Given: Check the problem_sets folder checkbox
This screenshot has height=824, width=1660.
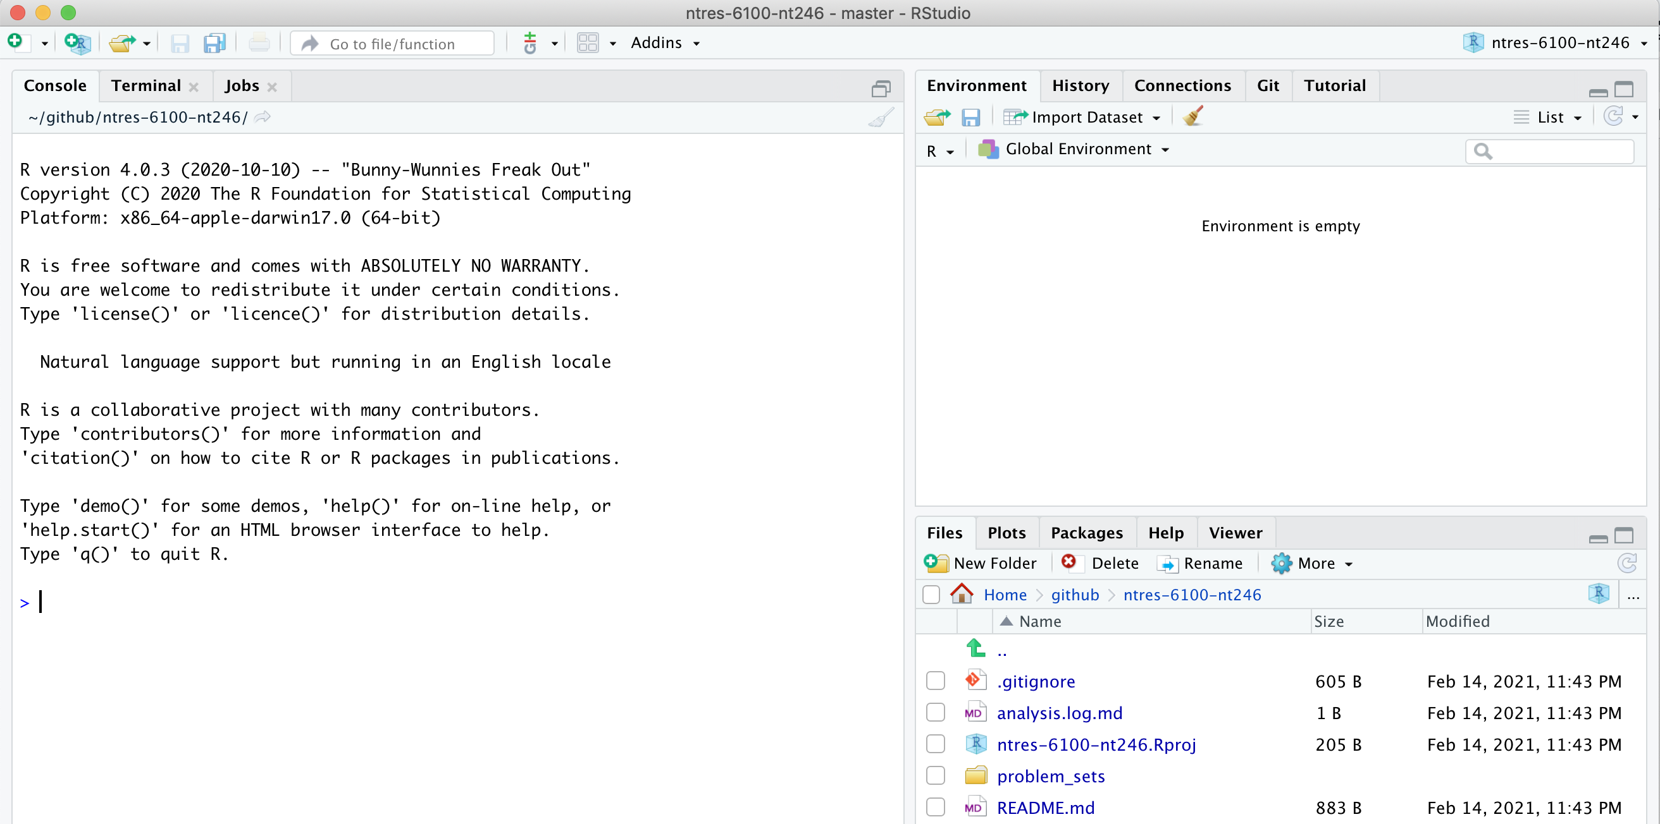Looking at the screenshot, I should tap(935, 775).
